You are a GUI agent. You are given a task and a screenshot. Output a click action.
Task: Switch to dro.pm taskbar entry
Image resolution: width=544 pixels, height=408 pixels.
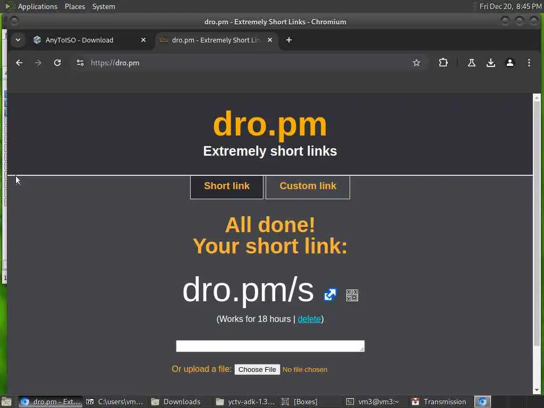point(50,402)
